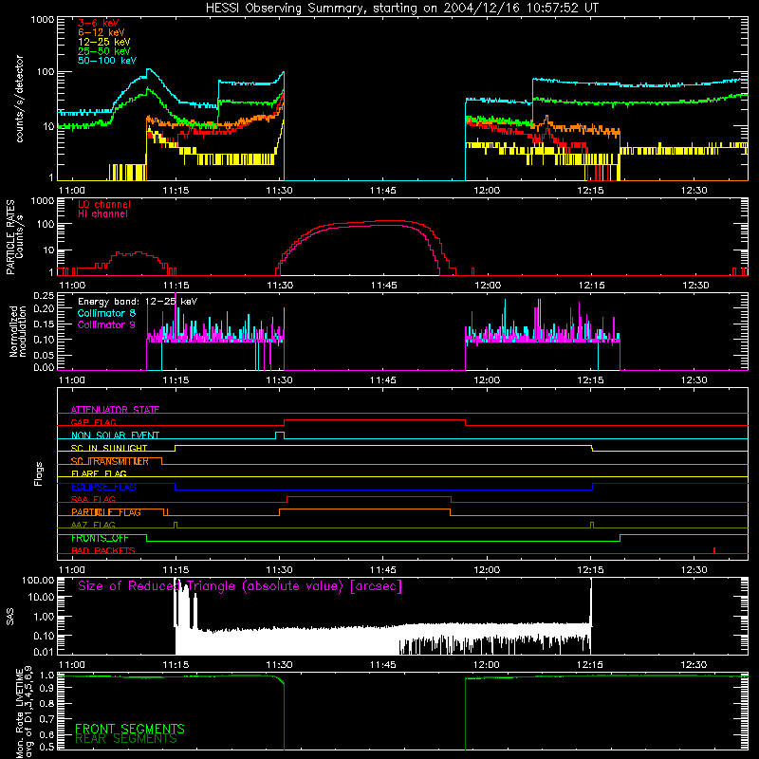Click the "100.00" SAS axis value

[38, 581]
